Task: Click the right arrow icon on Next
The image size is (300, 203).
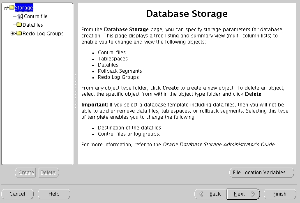Action: click(x=253, y=194)
